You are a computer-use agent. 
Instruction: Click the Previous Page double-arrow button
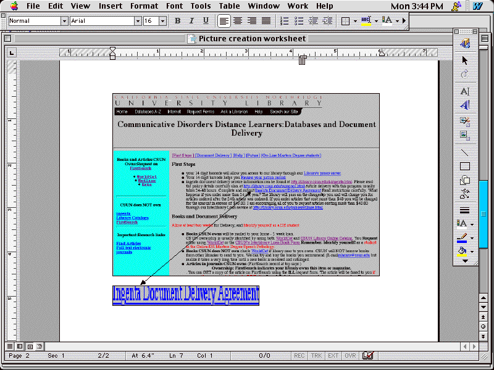click(x=484, y=317)
